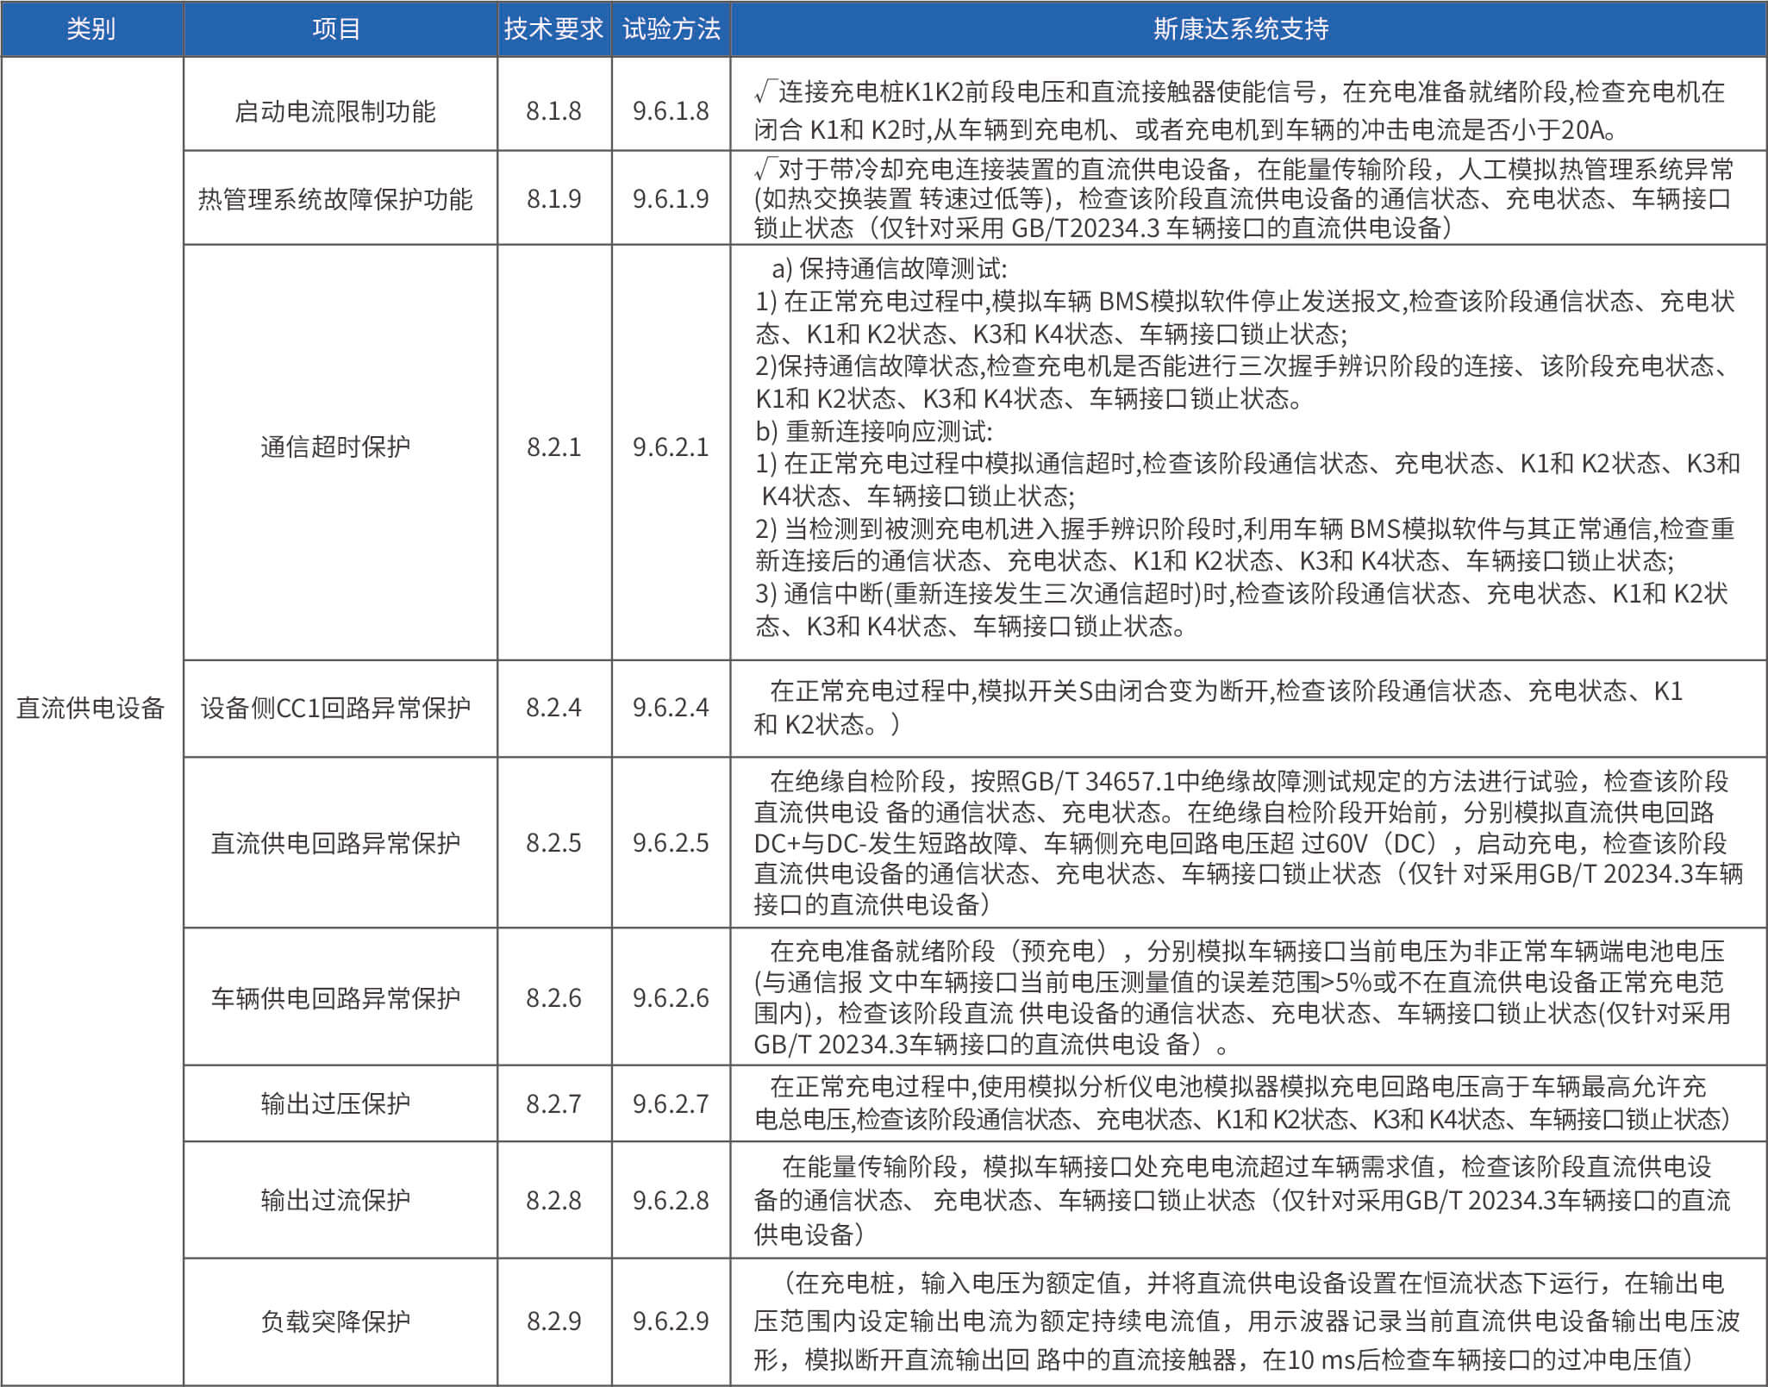The height and width of the screenshot is (1387, 1768).
Task: Select the 设备侧CC1回路异常保护 cell
Action: pyautogui.click(x=335, y=708)
